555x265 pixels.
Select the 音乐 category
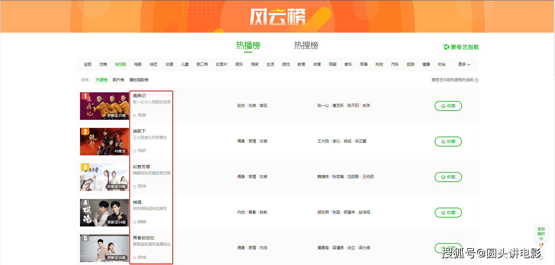pos(348,64)
